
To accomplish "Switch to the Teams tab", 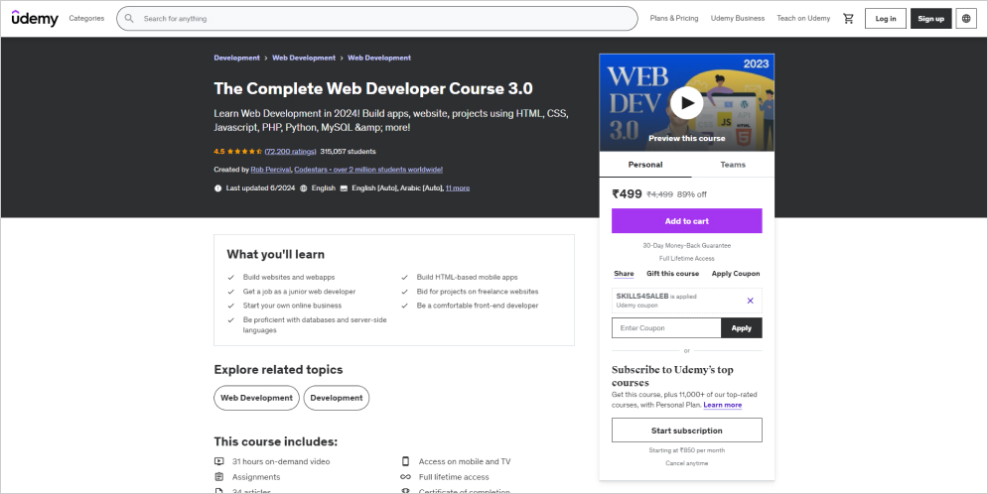I will pos(733,165).
